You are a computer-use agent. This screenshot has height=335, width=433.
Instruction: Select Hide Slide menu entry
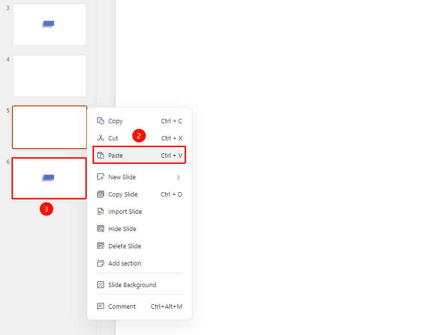pos(140,229)
